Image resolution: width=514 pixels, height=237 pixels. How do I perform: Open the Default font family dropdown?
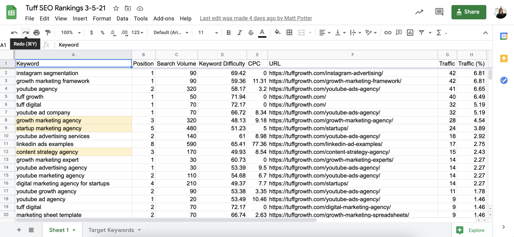pyautogui.click(x=170, y=32)
